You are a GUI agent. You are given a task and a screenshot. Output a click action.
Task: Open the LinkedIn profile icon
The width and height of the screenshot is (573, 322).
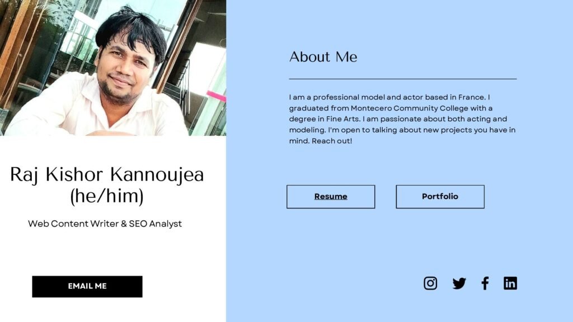[x=510, y=283]
